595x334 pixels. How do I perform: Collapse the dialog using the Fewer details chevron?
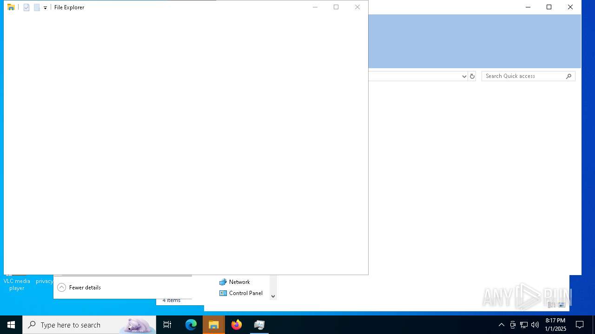click(61, 288)
